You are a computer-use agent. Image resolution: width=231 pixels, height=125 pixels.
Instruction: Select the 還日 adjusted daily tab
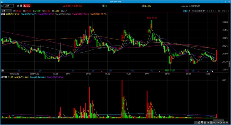[x=197, y=11]
